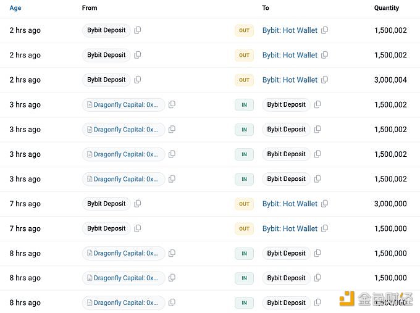
Task: Copy Hot Wallet address in 3,000,004 row
Action: click(x=324, y=80)
